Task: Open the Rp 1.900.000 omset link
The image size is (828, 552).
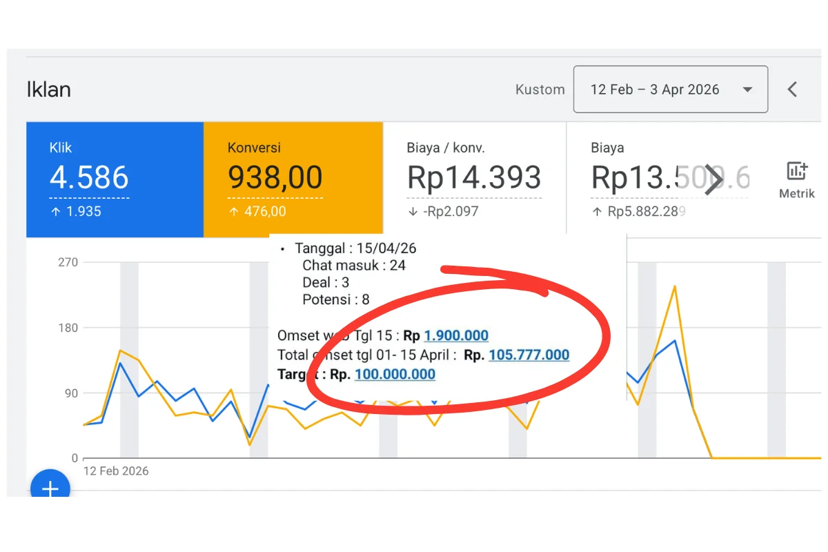Action: 456,336
